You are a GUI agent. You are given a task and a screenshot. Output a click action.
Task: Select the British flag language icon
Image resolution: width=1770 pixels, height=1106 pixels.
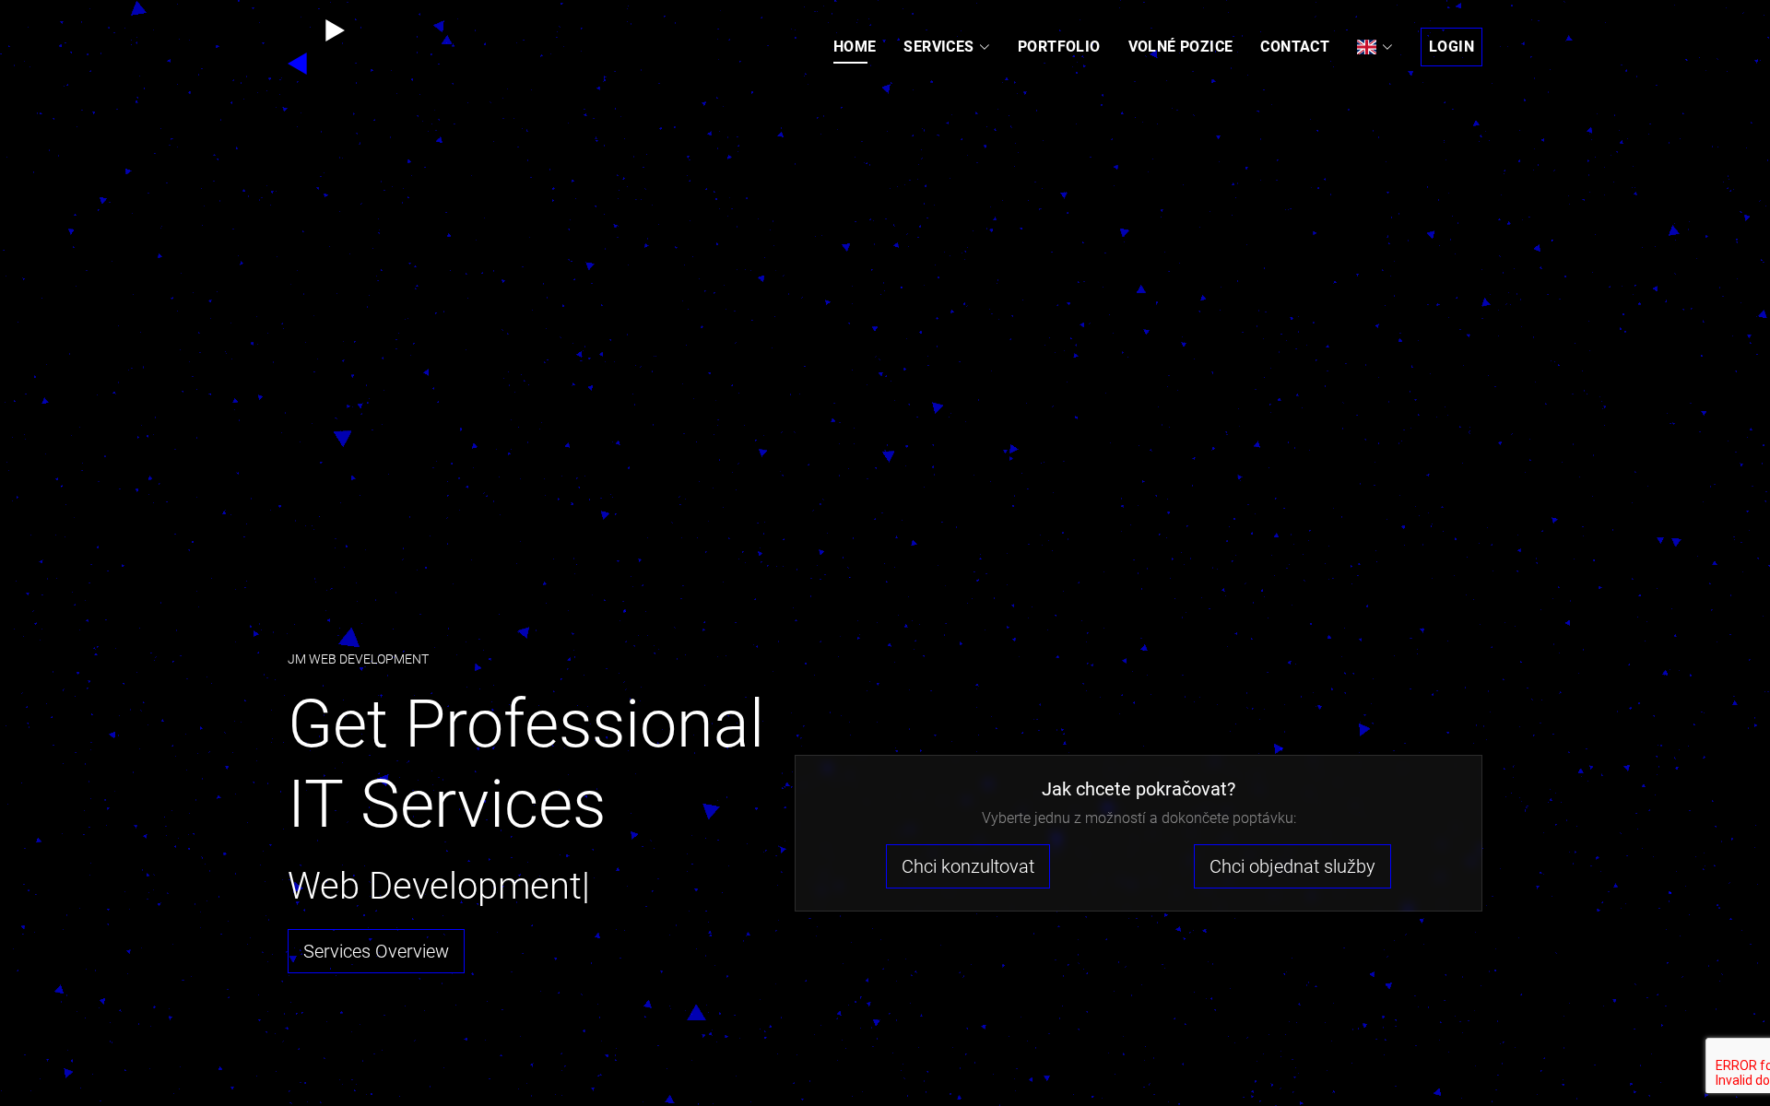[1365, 46]
